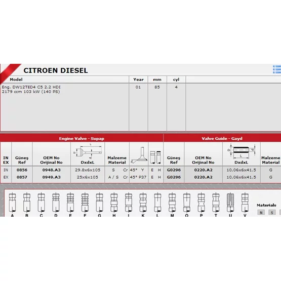This screenshot has width=281, height=281.
Task: Choose valve stem type icon T
Action: 216,203
